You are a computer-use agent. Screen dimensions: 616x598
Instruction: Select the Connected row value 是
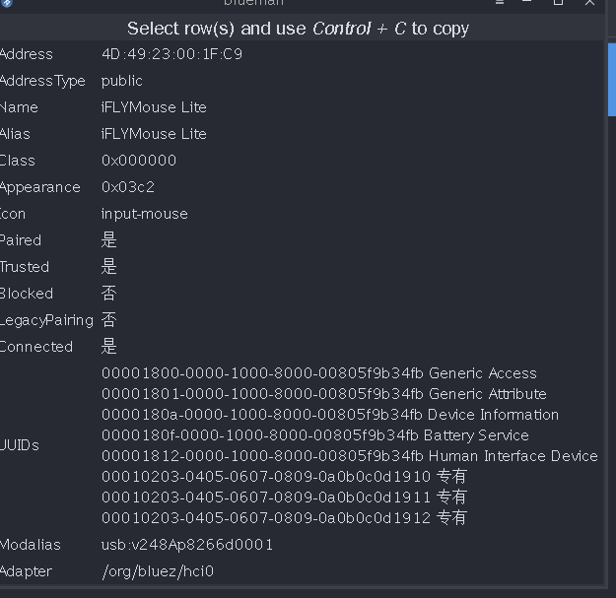click(x=108, y=347)
